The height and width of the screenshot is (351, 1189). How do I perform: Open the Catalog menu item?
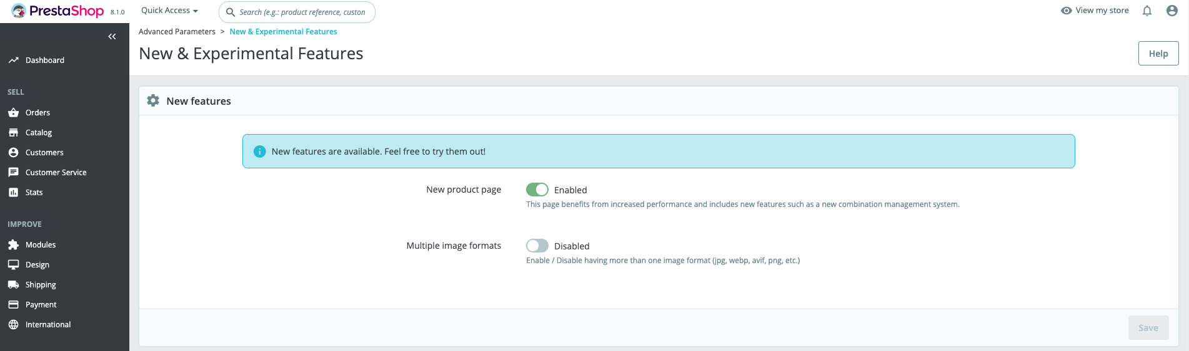click(x=39, y=133)
